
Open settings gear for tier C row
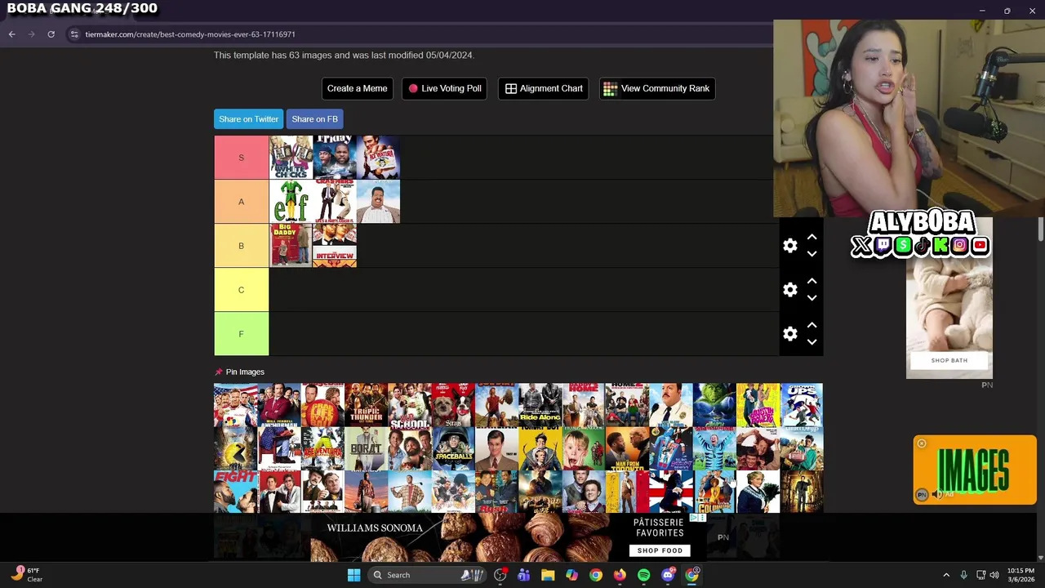point(789,290)
